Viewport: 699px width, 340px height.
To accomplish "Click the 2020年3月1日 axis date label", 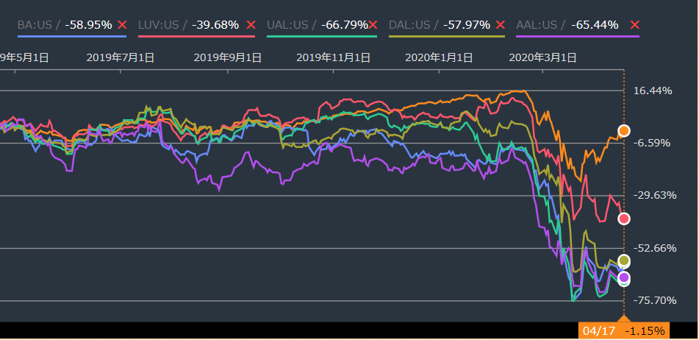I will coord(543,57).
